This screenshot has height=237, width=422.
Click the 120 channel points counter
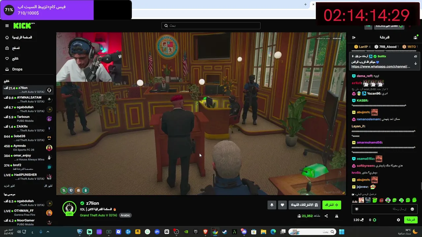click(358, 220)
